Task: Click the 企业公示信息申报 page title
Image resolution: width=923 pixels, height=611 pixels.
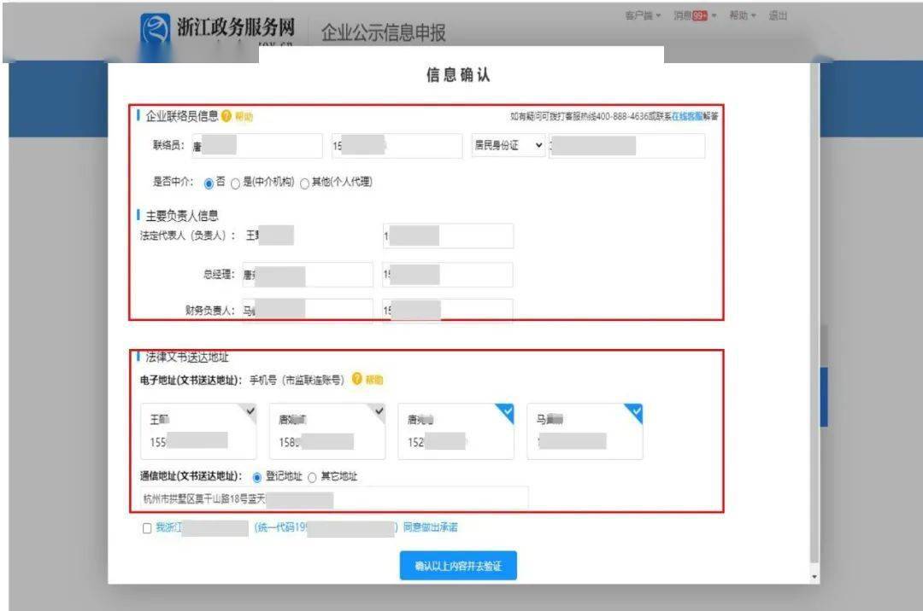Action: pos(383,32)
